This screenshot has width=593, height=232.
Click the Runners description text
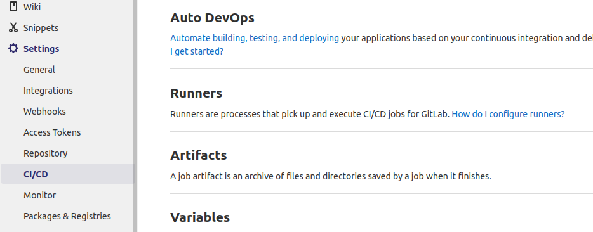[310, 114]
